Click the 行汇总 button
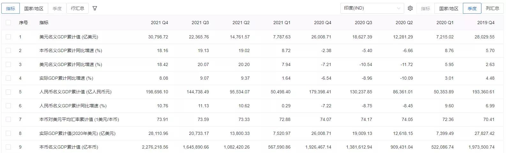 [78, 8]
